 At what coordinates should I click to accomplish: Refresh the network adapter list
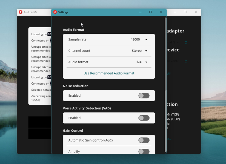(186, 42)
